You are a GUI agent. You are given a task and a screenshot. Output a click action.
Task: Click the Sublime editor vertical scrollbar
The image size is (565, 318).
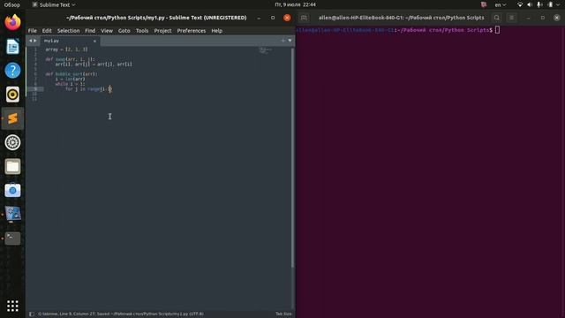point(292,157)
